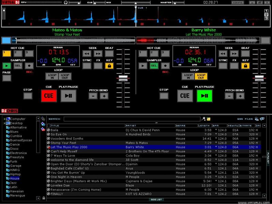Screen dimensions: 272x204
Task: Click the headphone volume icon
Action: tap(66, 2)
